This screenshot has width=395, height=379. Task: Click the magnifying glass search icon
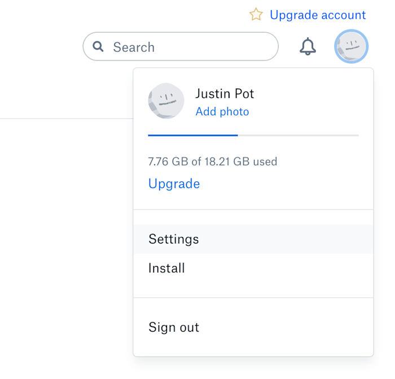pyautogui.click(x=98, y=47)
